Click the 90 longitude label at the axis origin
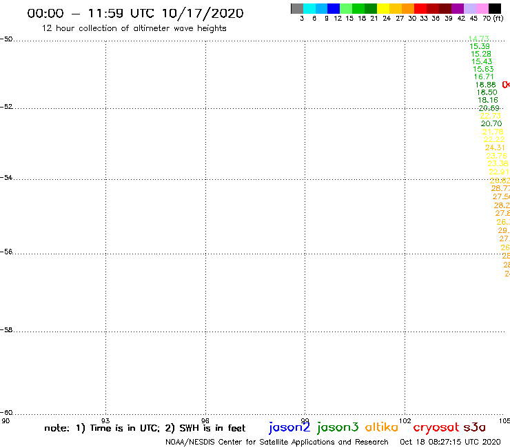The width and height of the screenshot is (510, 448). [x=6, y=420]
